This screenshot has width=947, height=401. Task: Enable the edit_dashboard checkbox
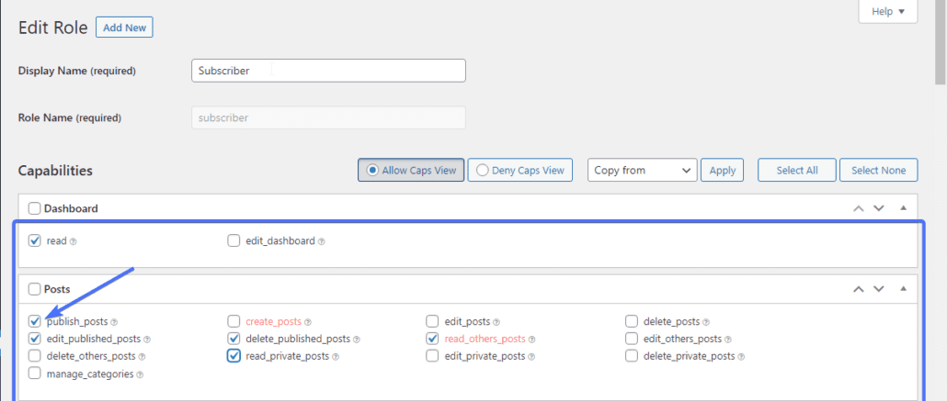234,240
